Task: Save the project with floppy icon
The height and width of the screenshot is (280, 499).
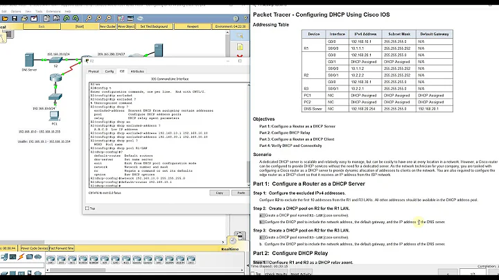Action: [15, 19]
